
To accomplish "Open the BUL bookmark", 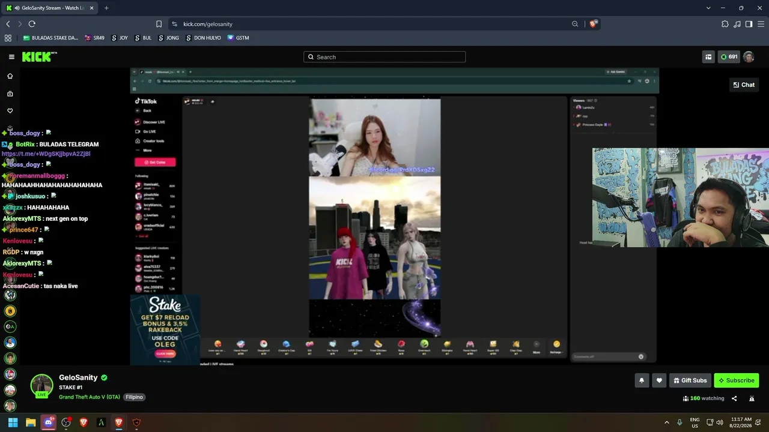I will (142, 38).
